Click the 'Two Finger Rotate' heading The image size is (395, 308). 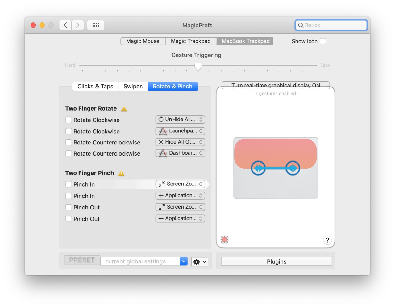pyautogui.click(x=91, y=108)
